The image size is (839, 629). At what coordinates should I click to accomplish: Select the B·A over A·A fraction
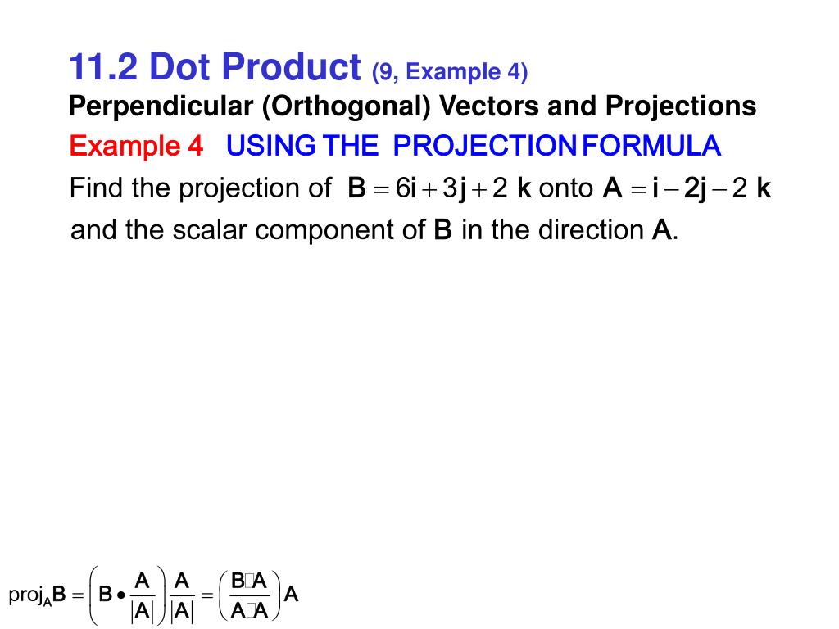249,595
